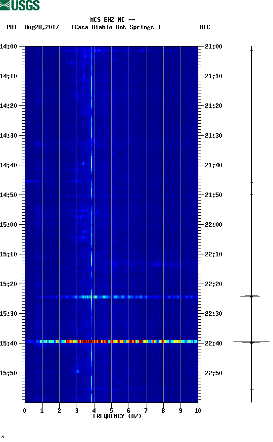
Task: Click the 15:50 PDT time tick
Action: (8, 373)
